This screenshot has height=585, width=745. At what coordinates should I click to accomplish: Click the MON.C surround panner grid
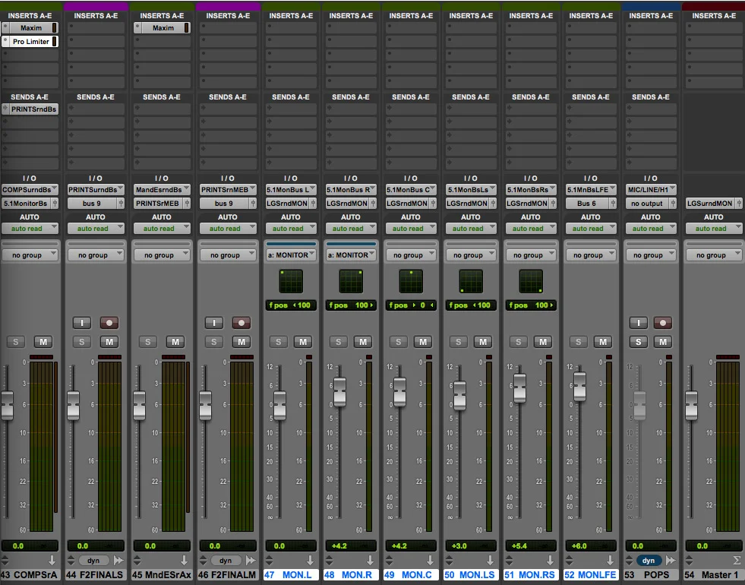pos(411,281)
